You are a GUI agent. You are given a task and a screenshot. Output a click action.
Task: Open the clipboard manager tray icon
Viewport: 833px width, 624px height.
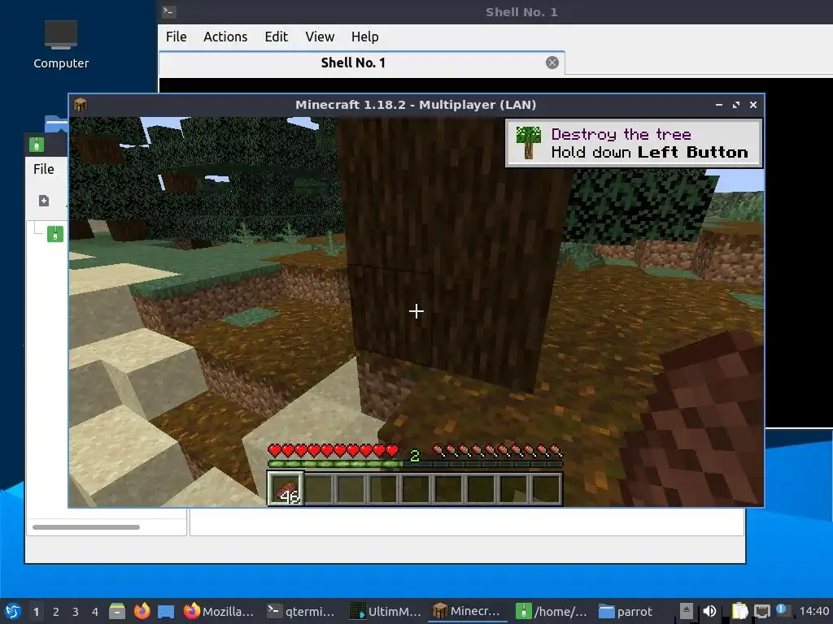[739, 611]
